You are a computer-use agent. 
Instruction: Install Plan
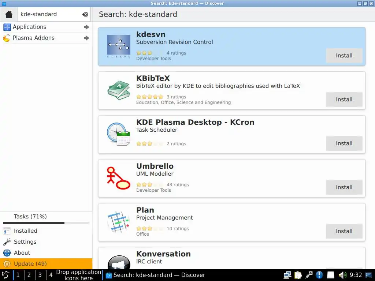344,231
